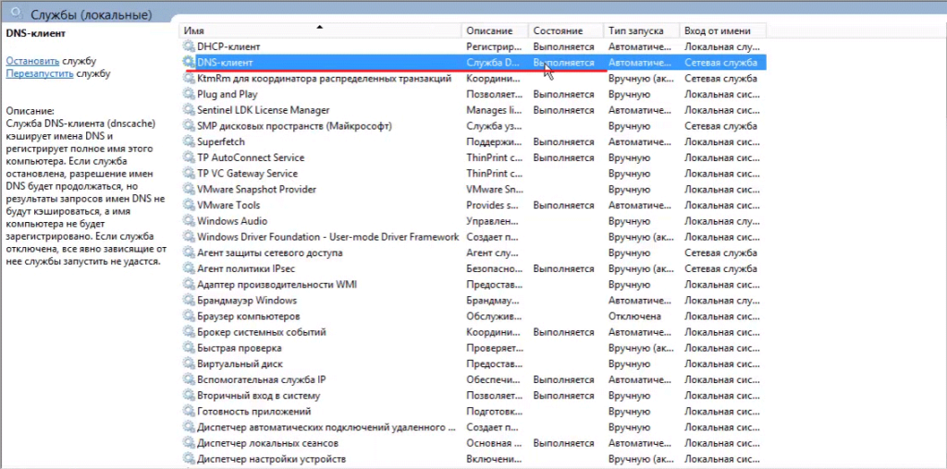
Task: Select the TP AutoConnect Service entry
Action: click(x=251, y=157)
